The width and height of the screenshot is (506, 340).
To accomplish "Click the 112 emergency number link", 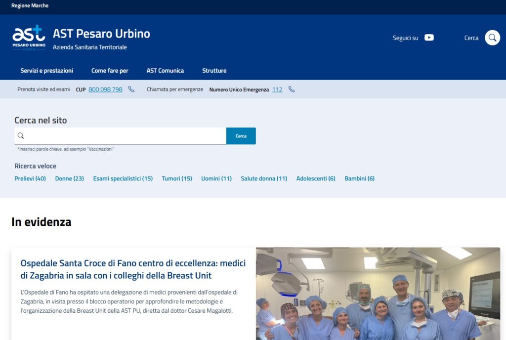I will [x=277, y=89].
